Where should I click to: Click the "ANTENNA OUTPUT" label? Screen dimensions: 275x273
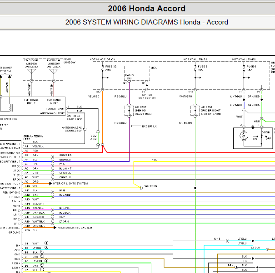coord(52,113)
